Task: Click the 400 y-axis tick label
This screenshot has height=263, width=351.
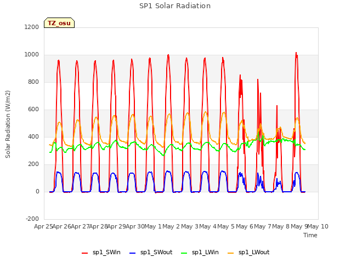Action: click(33, 136)
